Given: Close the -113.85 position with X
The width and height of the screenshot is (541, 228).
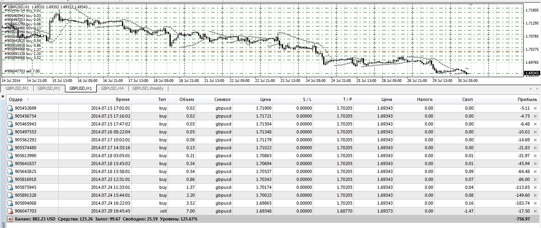Looking at the screenshot, I should click(x=536, y=187).
